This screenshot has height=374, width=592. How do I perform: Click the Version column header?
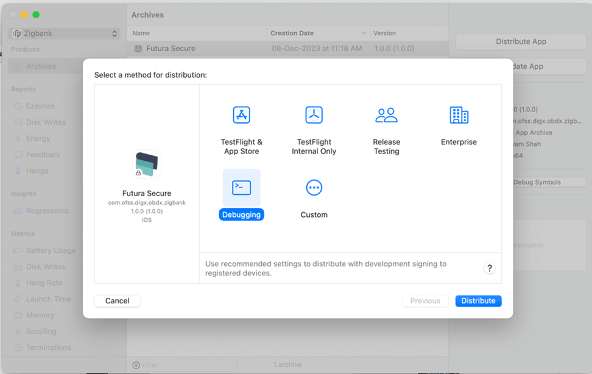tap(384, 34)
